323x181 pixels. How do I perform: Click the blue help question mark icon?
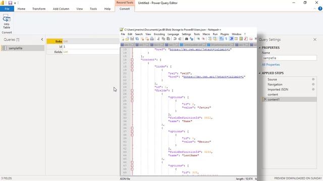[320, 9]
